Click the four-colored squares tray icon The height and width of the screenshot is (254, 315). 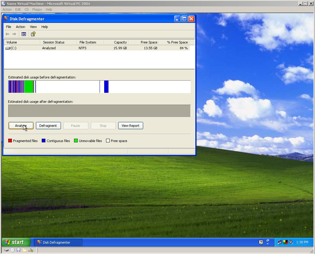click(285, 242)
